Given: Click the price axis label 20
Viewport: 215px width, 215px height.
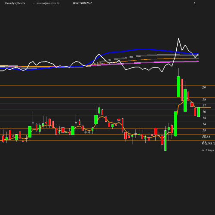Looking at the screenshot, I should pos(204,87).
